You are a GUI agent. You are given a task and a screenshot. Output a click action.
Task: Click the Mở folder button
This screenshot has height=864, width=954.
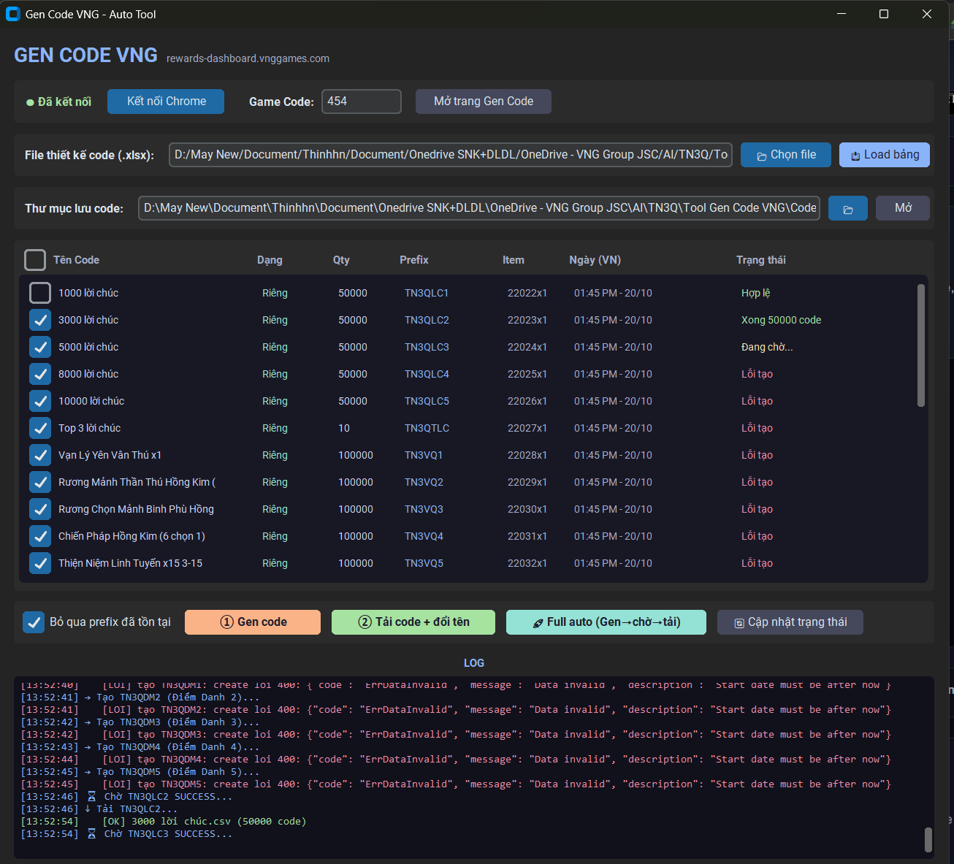pos(903,208)
